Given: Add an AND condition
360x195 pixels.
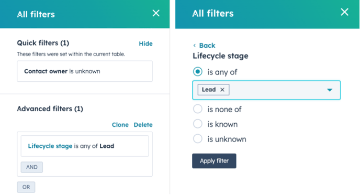Looking at the screenshot, I should click(x=32, y=167).
